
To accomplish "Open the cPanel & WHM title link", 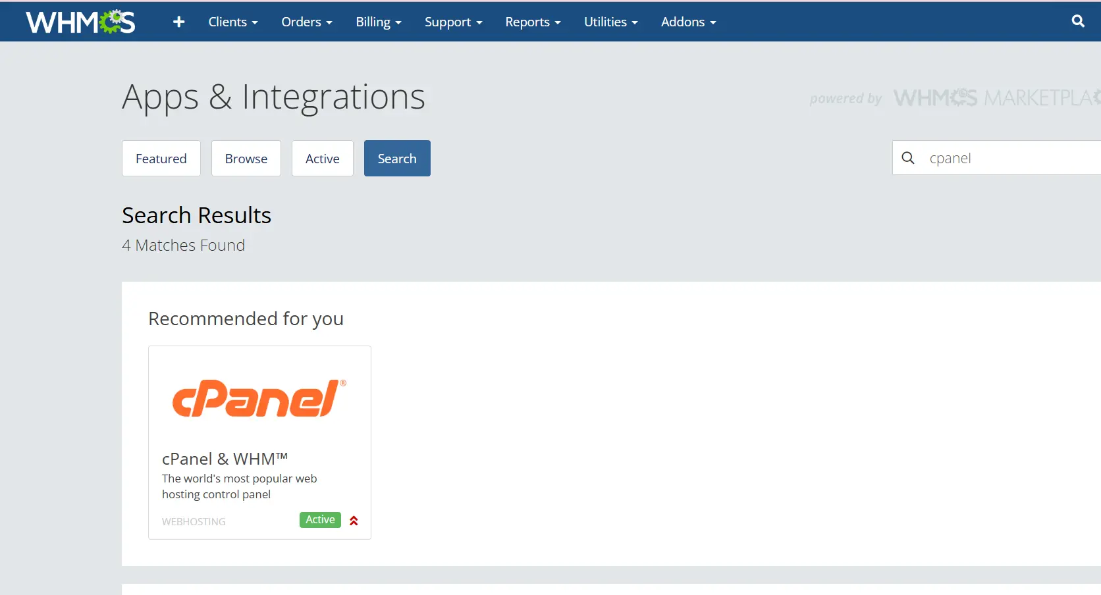I will click(x=225, y=459).
